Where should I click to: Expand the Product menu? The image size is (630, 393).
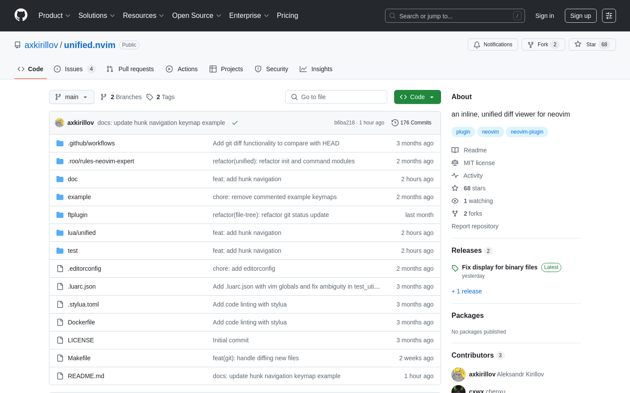point(54,16)
